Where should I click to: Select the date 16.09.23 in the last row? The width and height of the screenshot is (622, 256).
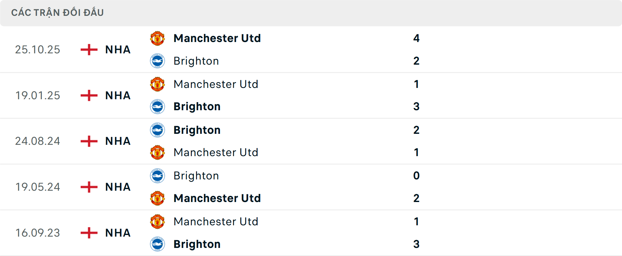(x=38, y=233)
